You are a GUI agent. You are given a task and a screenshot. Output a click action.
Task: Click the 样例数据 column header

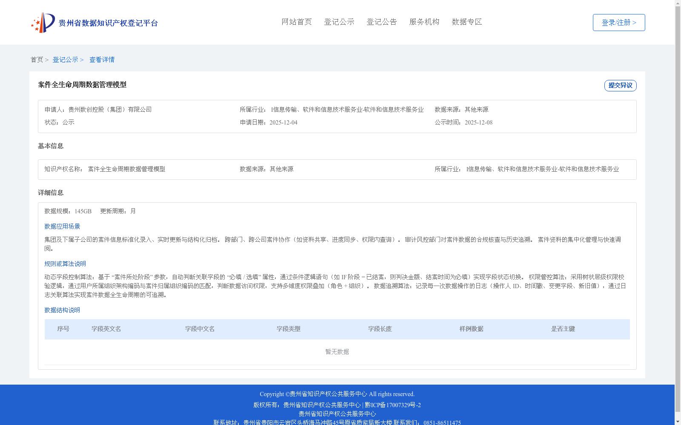pos(472,329)
